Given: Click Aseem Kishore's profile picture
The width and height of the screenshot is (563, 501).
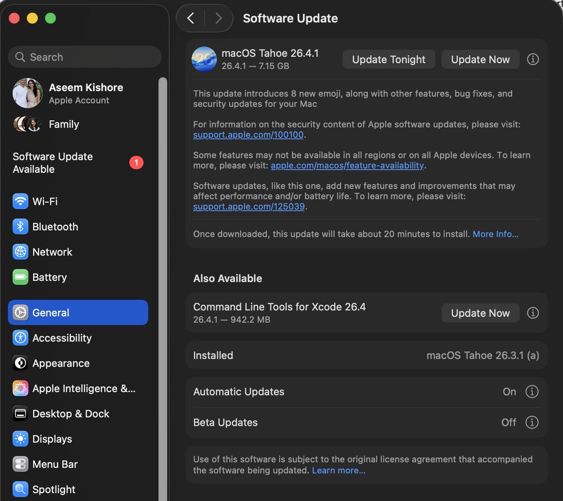Looking at the screenshot, I should pos(28,93).
